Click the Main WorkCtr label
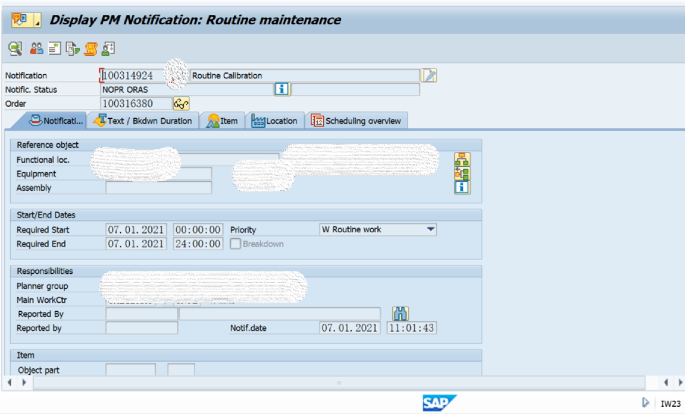Screen dimensions: 685x414 (42, 301)
